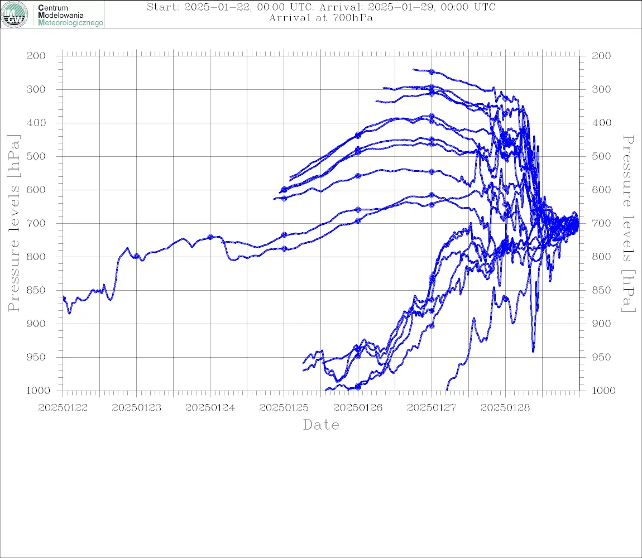Screen dimensions: 642x558
Task: Click the 20250126 trajectory marker near 1000 hPa
Action: point(358,387)
